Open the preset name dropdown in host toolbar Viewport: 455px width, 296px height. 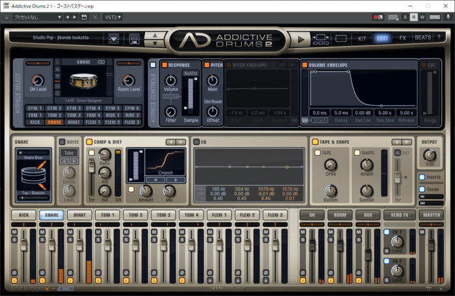pos(38,17)
